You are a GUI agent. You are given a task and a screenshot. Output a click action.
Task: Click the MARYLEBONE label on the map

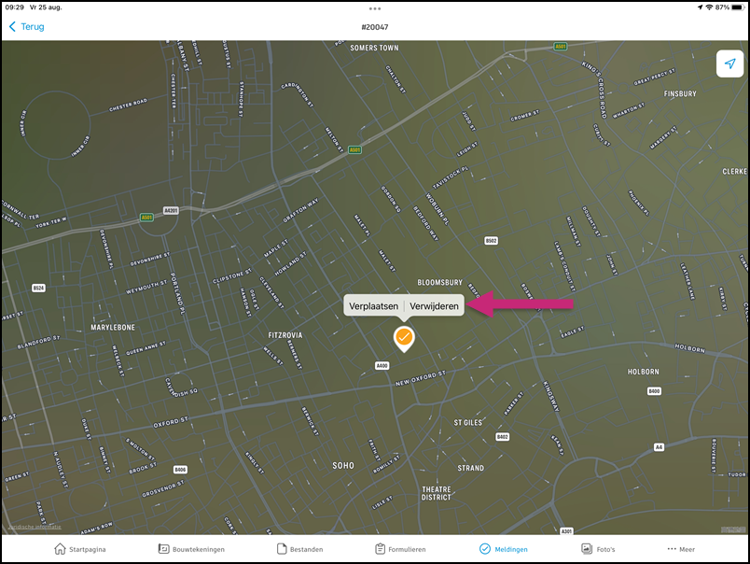point(113,328)
